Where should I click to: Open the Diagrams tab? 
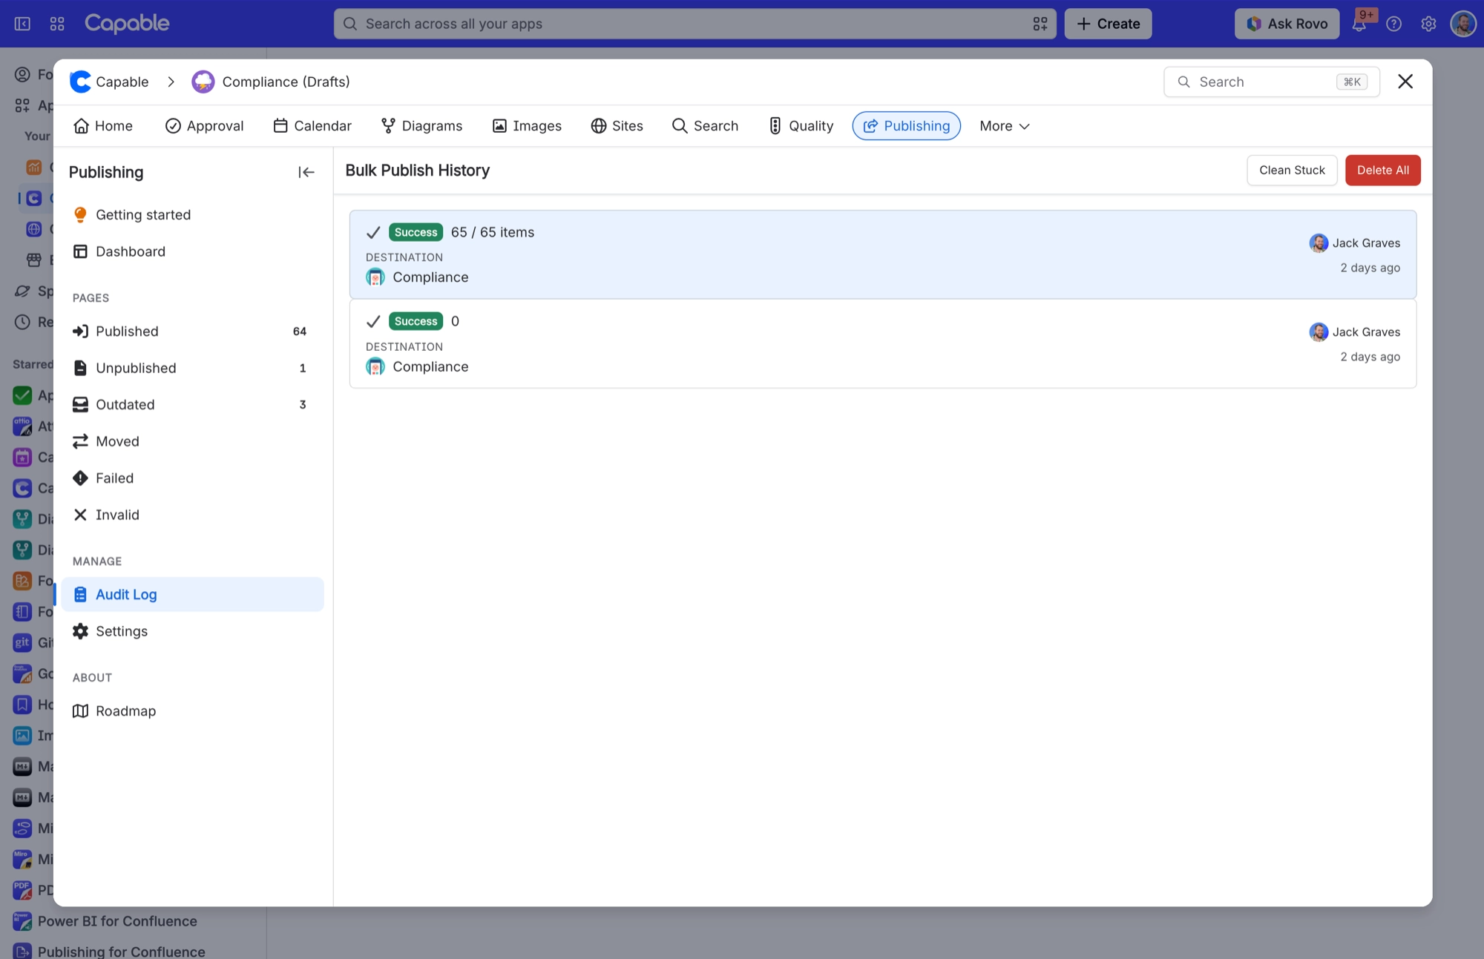421,126
